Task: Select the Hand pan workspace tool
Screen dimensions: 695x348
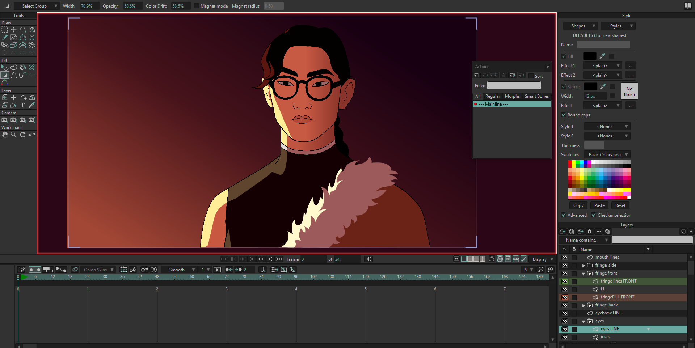Action: point(5,135)
